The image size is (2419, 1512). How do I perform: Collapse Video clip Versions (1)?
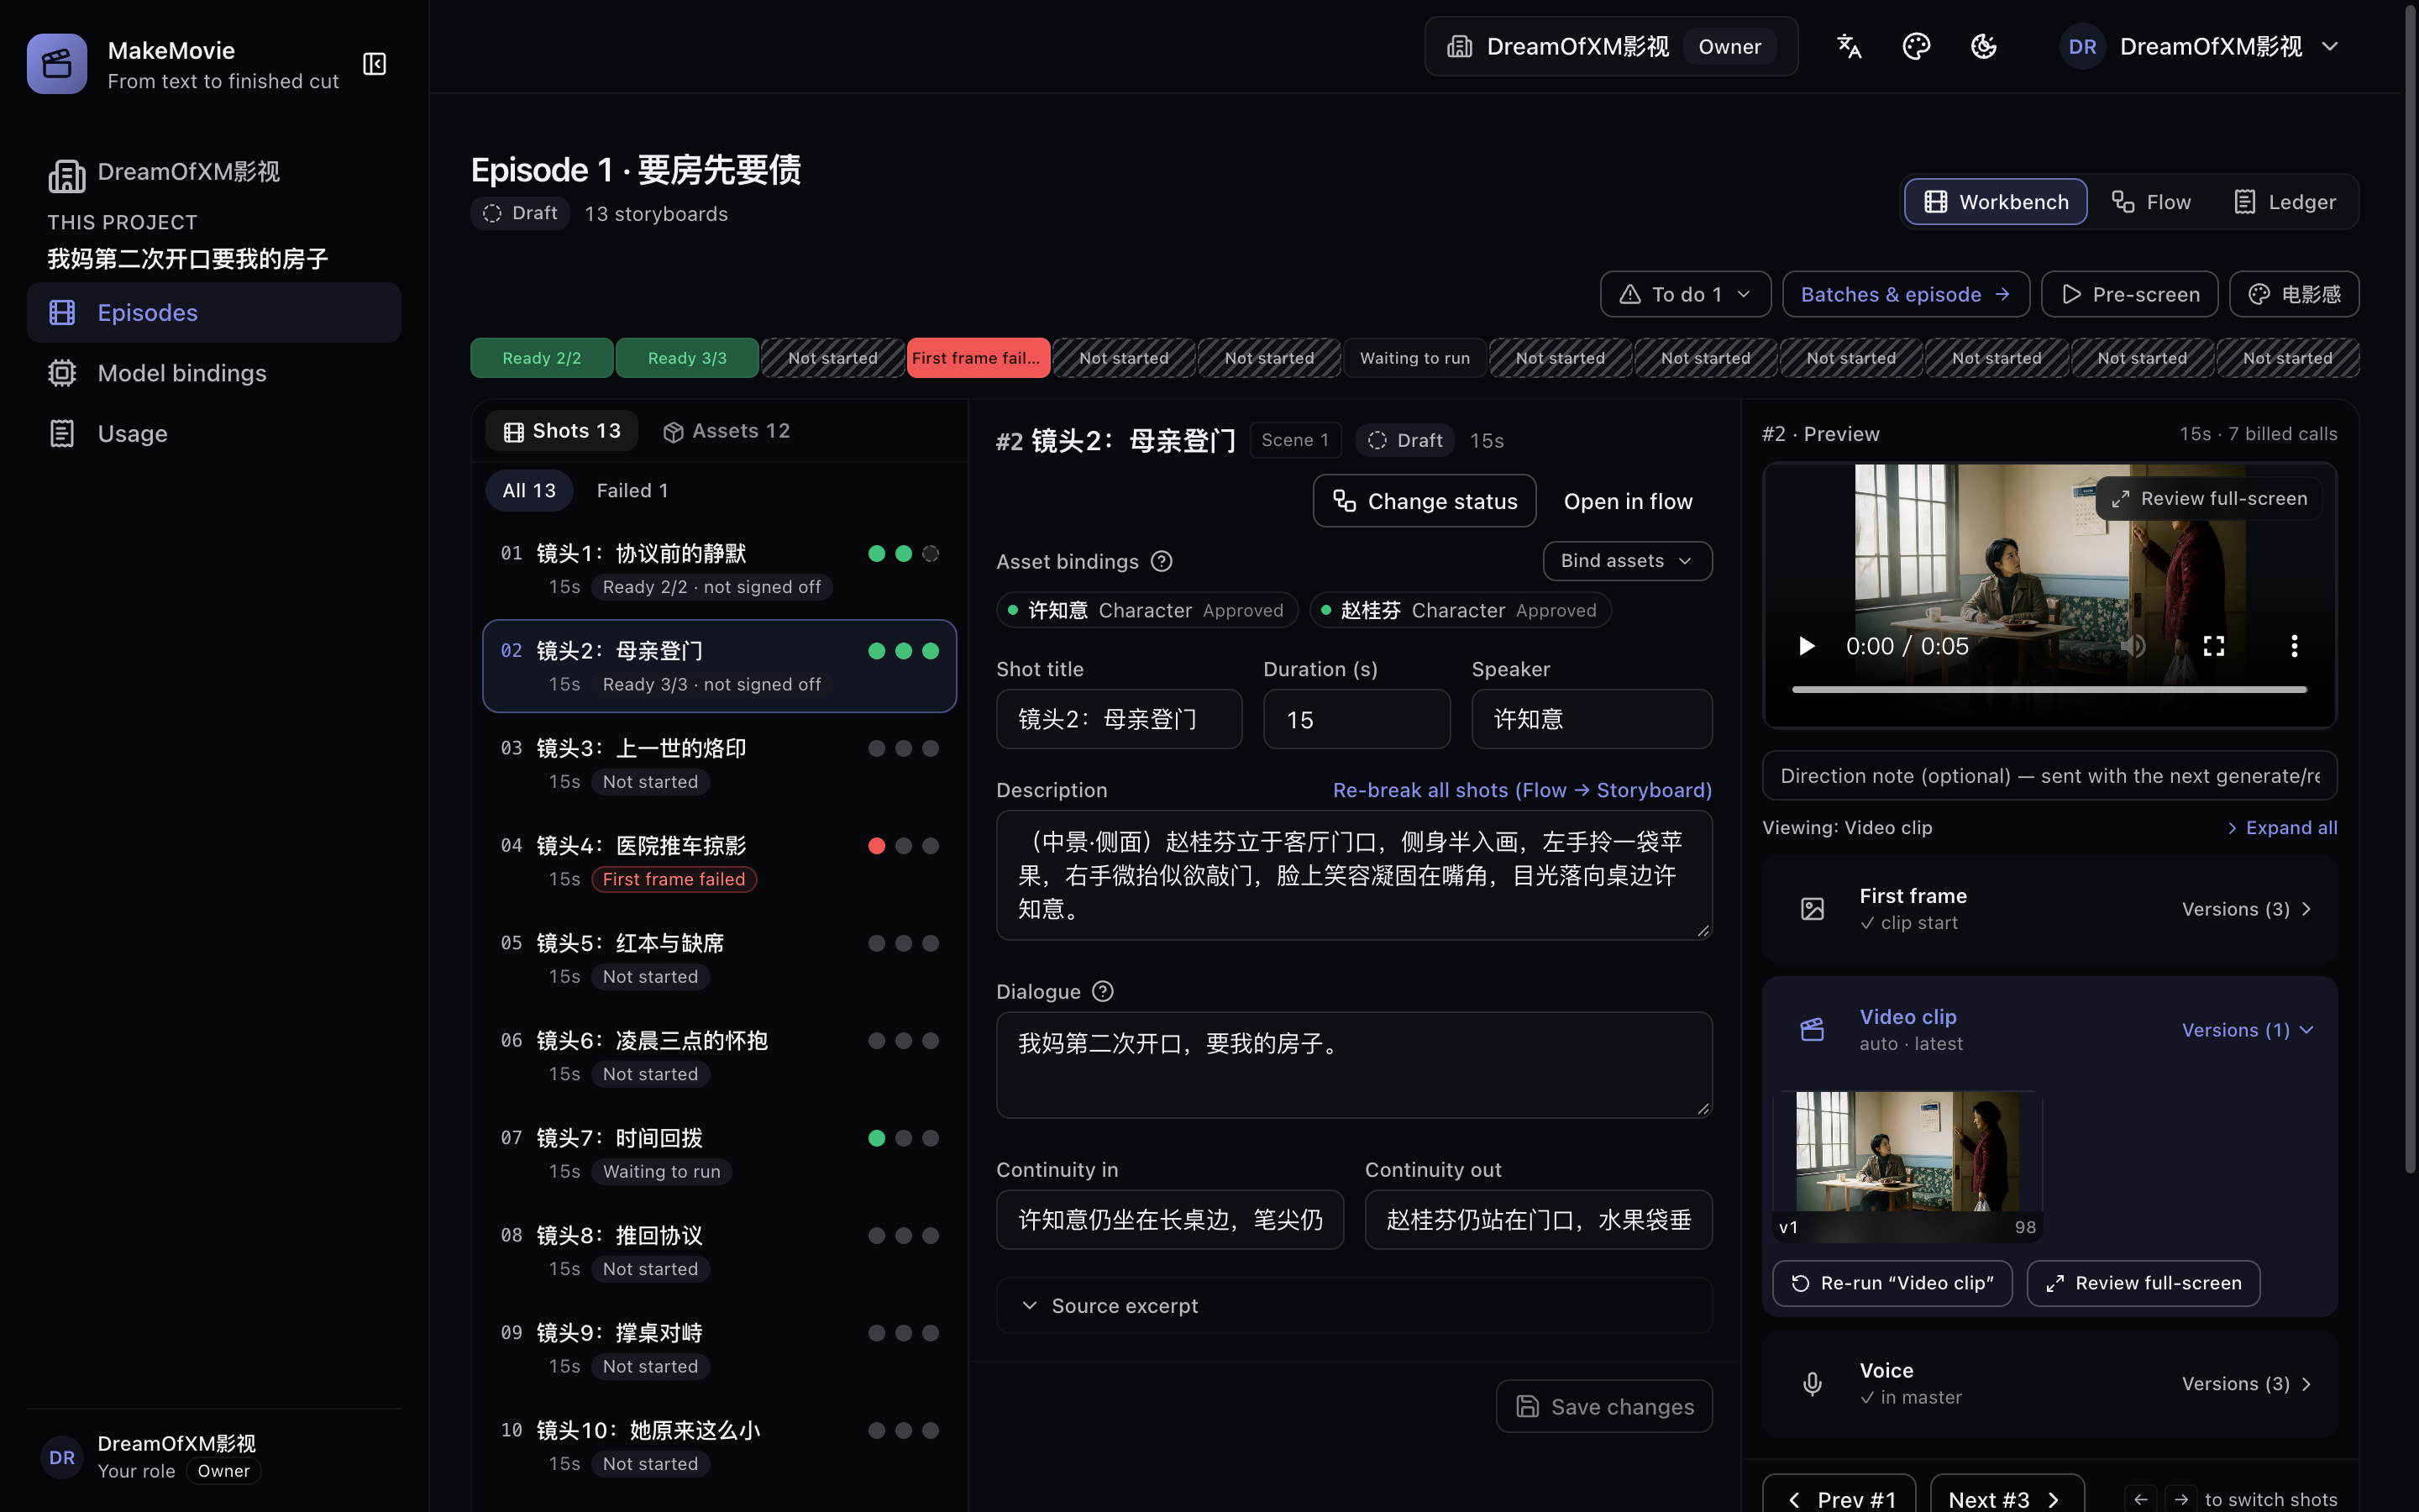pos(2246,1030)
